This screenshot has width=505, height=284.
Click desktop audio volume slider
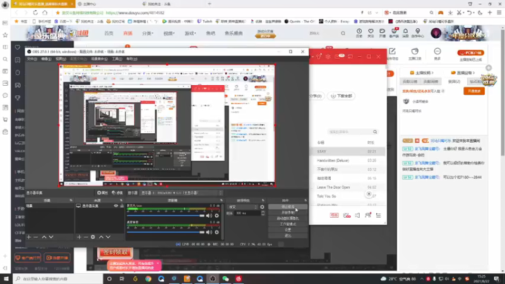point(166,232)
